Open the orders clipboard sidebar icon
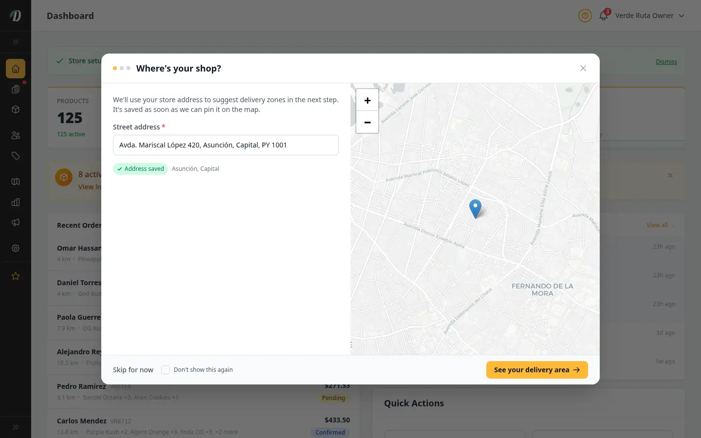Viewport: 701px width, 438px height. [16, 89]
